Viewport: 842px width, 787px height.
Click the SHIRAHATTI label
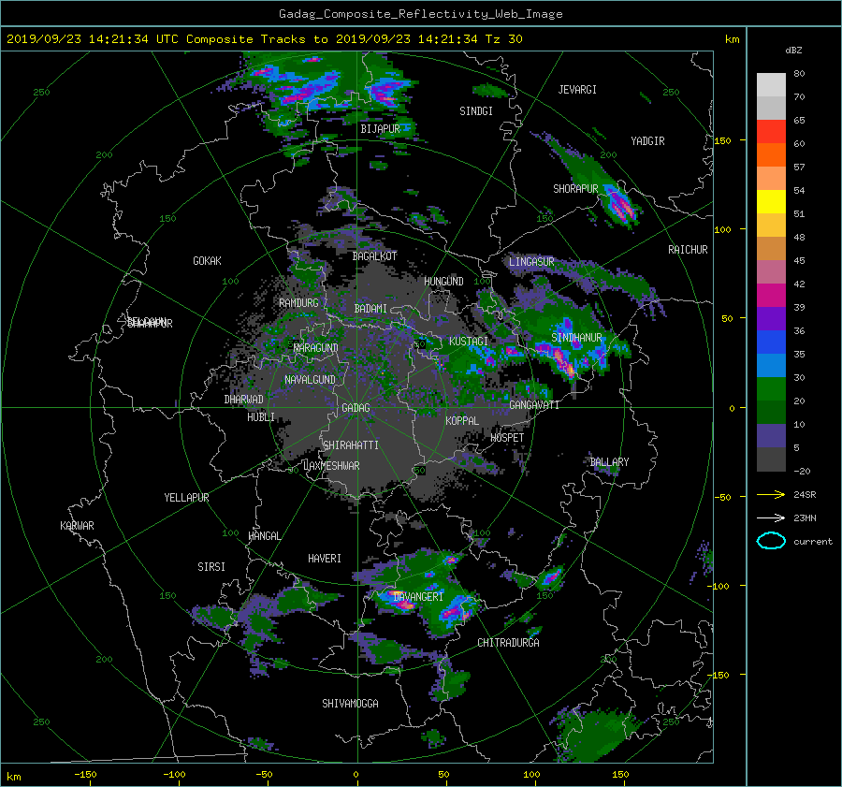[x=351, y=445]
